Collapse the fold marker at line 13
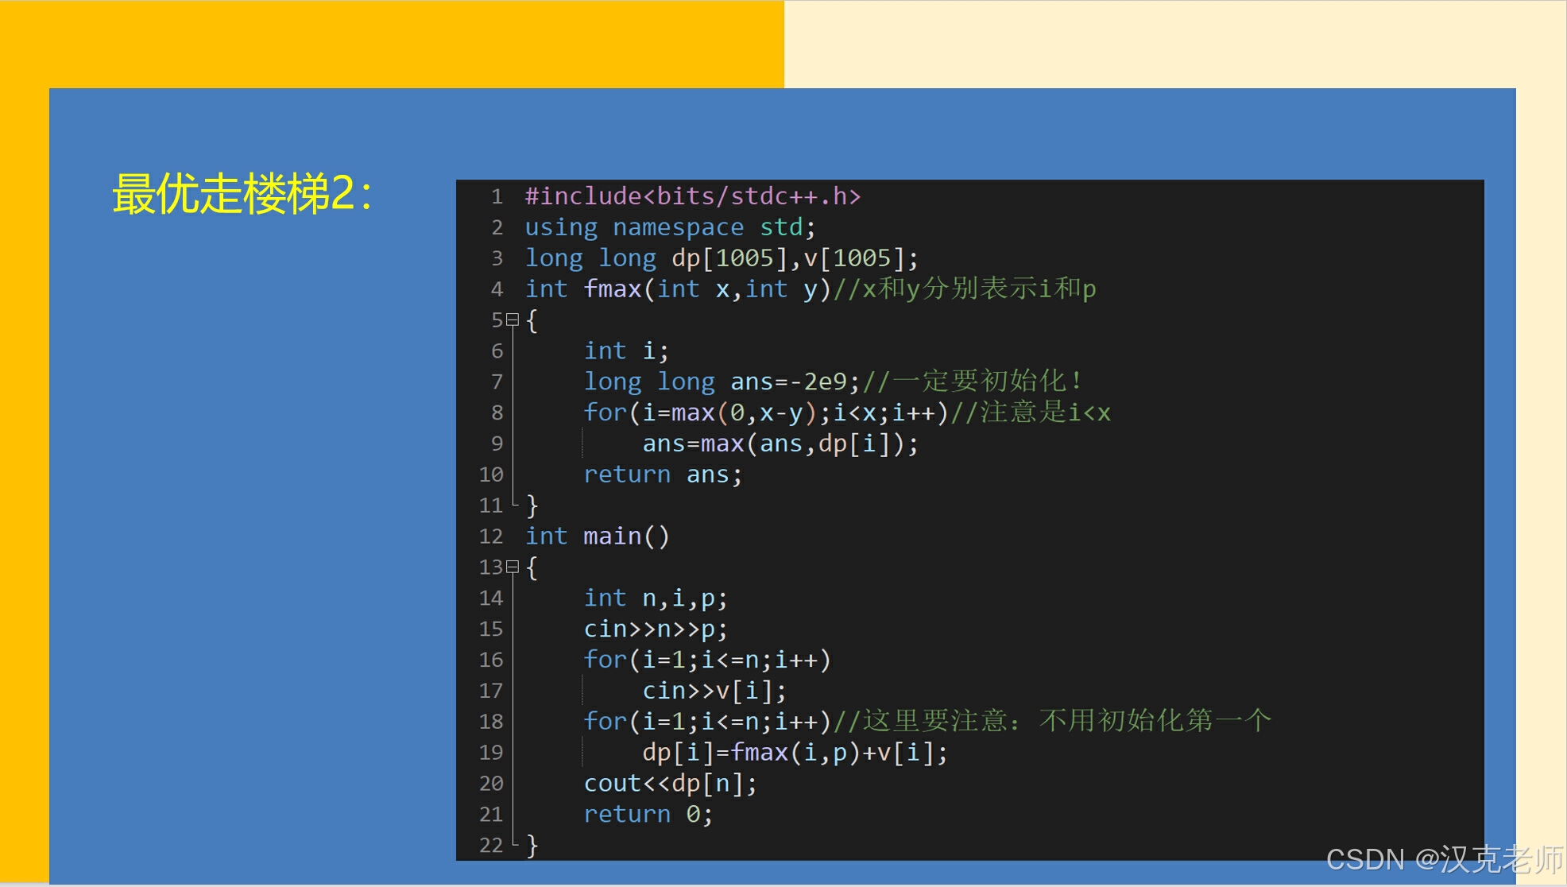This screenshot has width=1567, height=887. click(513, 567)
